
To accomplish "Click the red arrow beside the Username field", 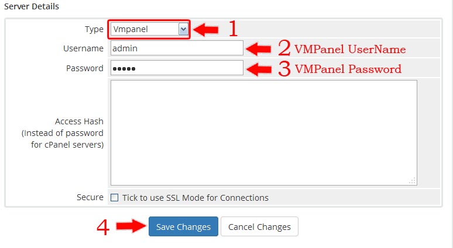I will pos(259,49).
